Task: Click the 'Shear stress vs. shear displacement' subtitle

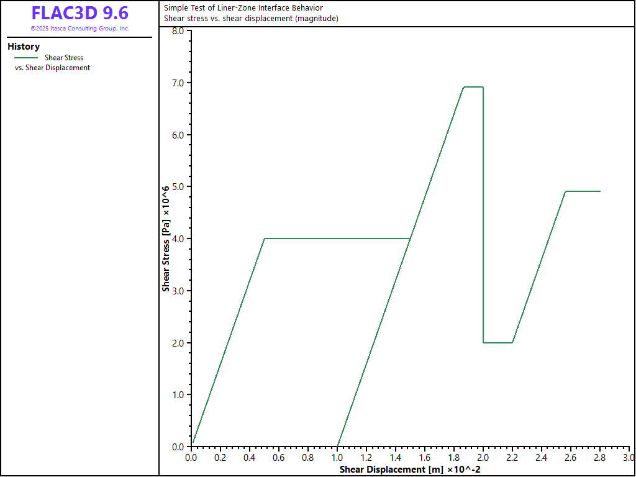Action: [251, 19]
